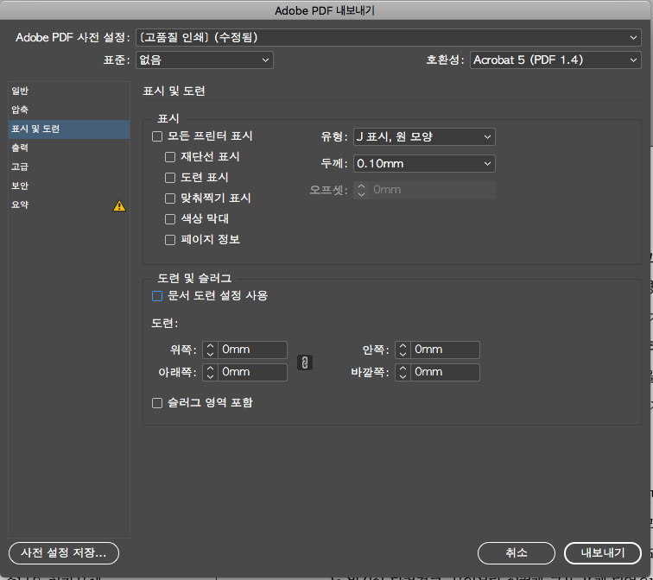Click the 안쪽 bleed stepper arrows
Screen dimensions: 653x580
point(403,350)
